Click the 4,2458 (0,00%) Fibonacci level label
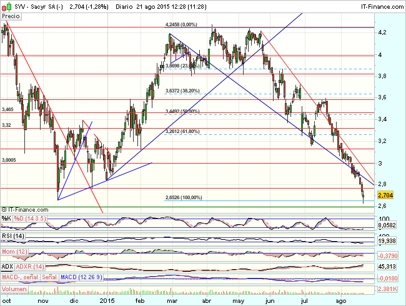Viewport: 406px width, 306px height. coord(181,24)
